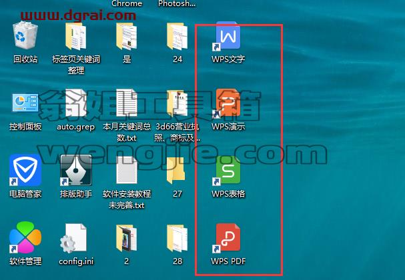The width and height of the screenshot is (405, 280).
Task: Select the 软件安装教程未完善.txt file icon
Action: pyautogui.click(x=127, y=170)
